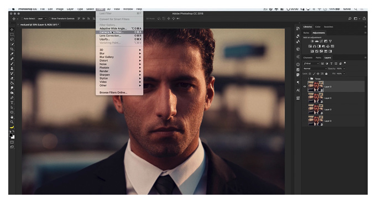The height and width of the screenshot is (203, 376).
Task: Open the Auto-Select Layer dropdown
Action: pyautogui.click(x=41, y=18)
